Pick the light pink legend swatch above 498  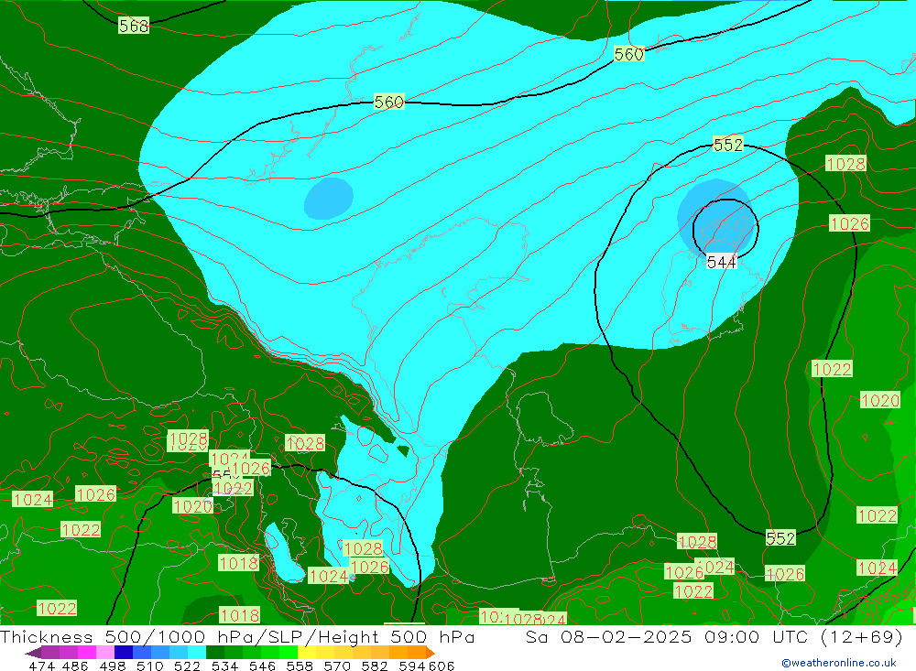pos(104,653)
